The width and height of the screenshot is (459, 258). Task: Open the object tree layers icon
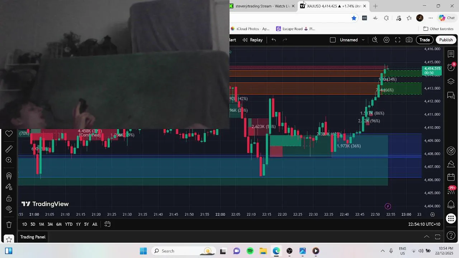(451, 81)
